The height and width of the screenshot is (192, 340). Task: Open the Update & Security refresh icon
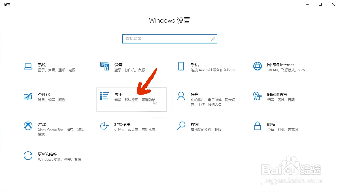click(x=28, y=156)
